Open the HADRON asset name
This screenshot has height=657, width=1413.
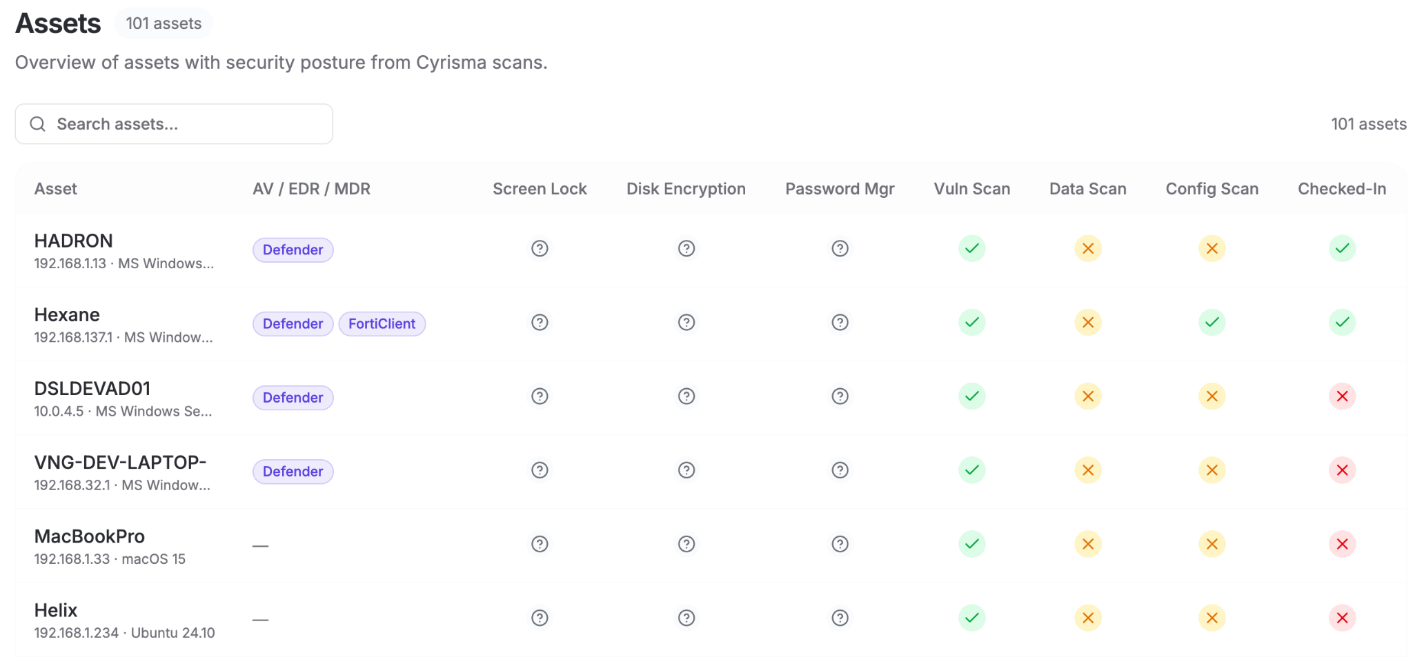pos(74,241)
